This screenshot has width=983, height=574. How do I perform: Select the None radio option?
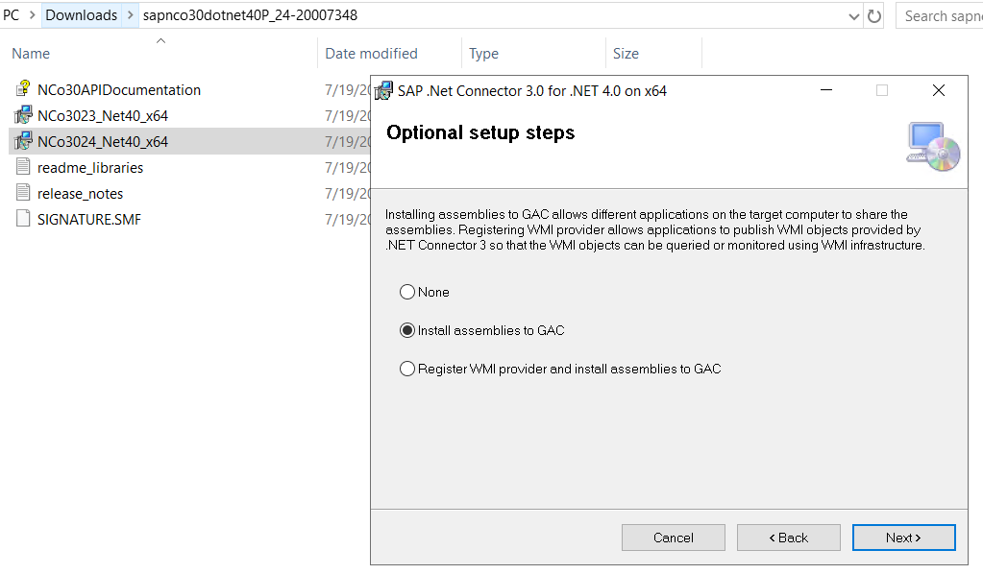tap(407, 292)
